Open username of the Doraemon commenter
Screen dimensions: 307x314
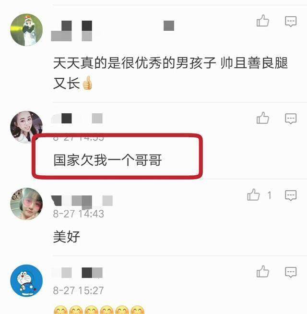click(x=77, y=273)
